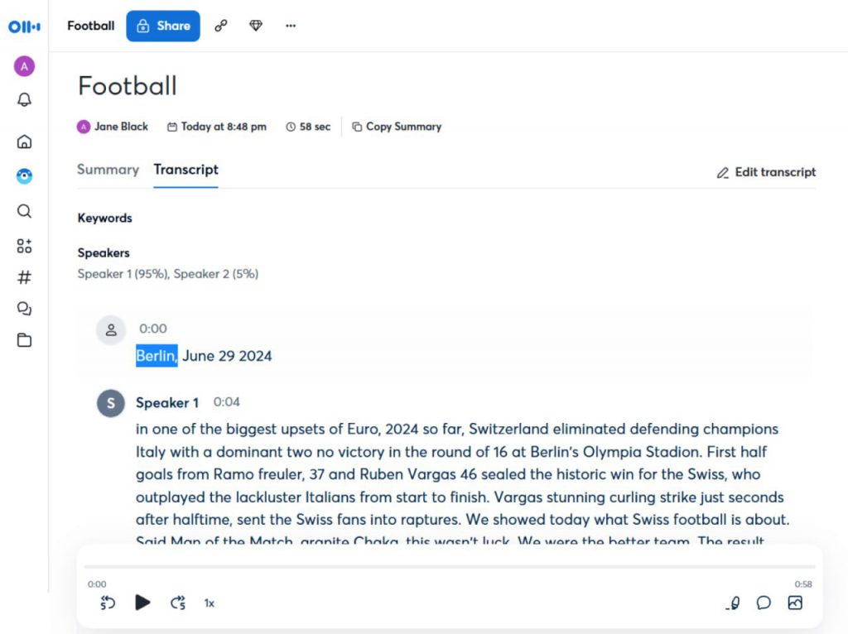The height and width of the screenshot is (634, 848).
Task: Add an image via player bar image icon
Action: click(795, 603)
